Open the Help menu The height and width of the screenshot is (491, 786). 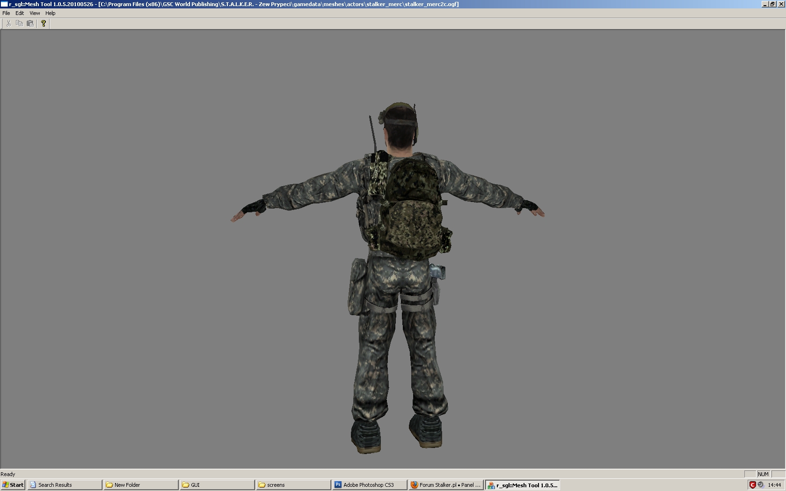51,13
